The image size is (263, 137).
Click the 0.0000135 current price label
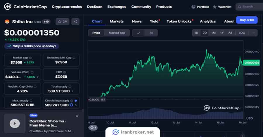[x=251, y=63]
